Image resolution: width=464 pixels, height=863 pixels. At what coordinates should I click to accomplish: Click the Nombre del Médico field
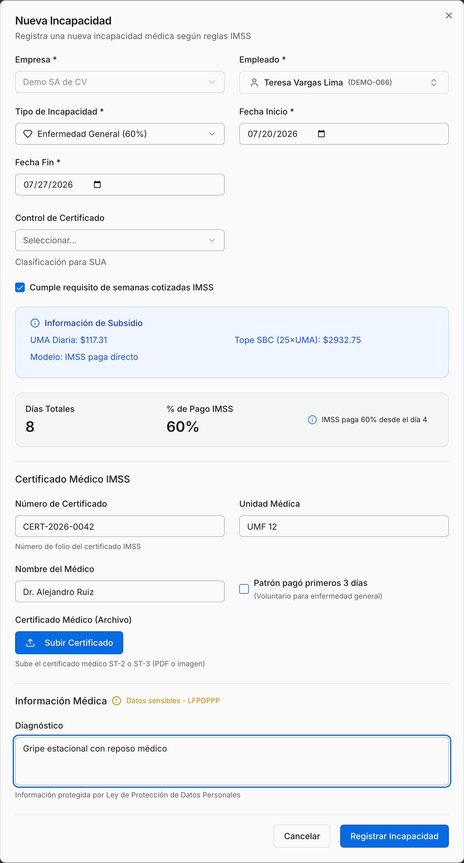coord(120,591)
